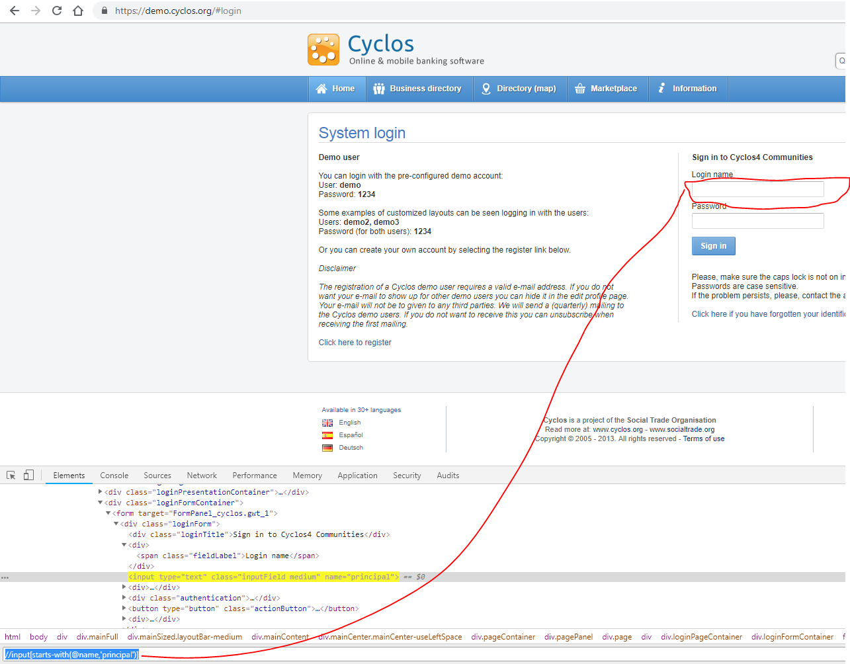Click the browser forward arrow
Image resolution: width=850 pixels, height=664 pixels.
click(x=36, y=11)
